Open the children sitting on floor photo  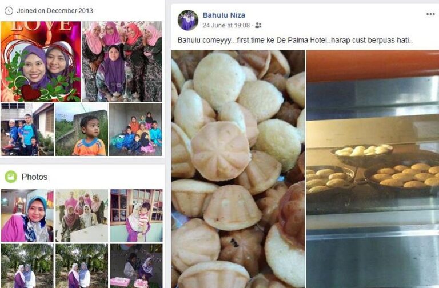[x=135, y=129]
